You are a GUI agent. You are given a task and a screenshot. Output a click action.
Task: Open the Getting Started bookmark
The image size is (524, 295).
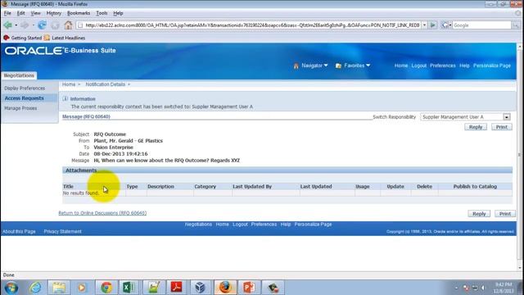22,38
